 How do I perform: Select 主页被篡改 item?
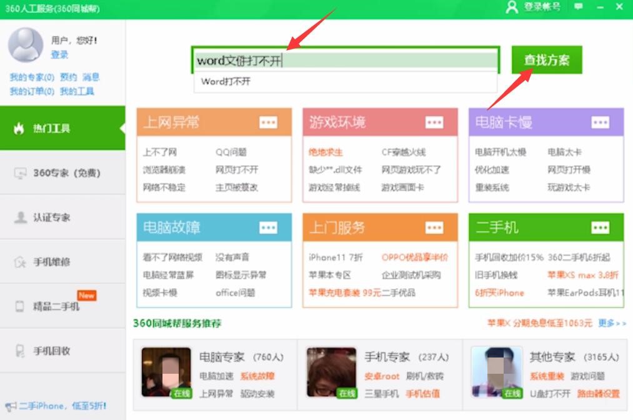tap(237, 187)
